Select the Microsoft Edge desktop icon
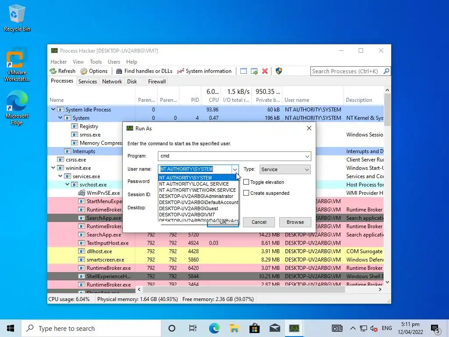 click(17, 108)
